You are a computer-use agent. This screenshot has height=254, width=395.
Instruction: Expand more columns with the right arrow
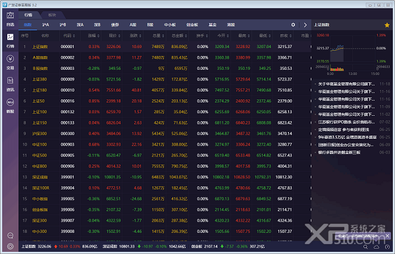tap(305, 24)
